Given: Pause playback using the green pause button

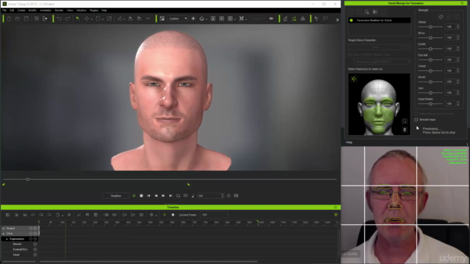Looking at the screenshot, I should (x=134, y=196).
